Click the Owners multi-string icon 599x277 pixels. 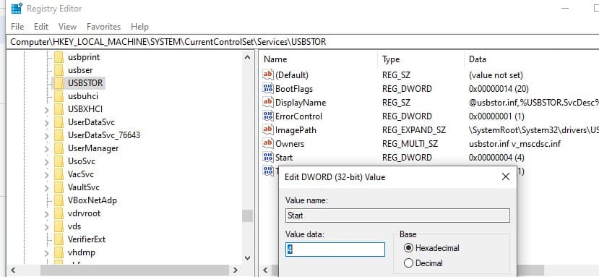click(268, 144)
